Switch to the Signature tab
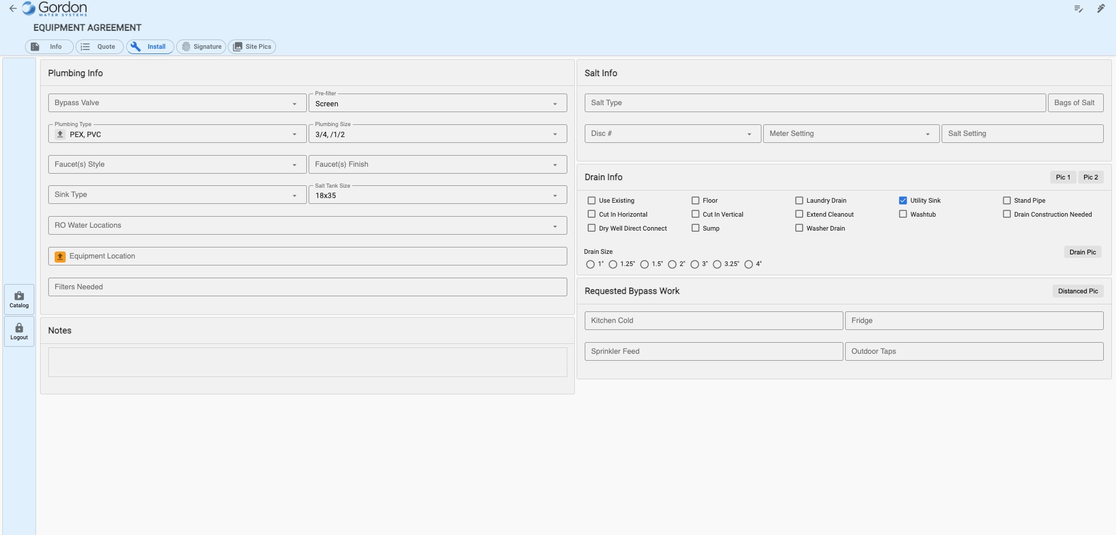This screenshot has height=535, width=1116. 202,47
